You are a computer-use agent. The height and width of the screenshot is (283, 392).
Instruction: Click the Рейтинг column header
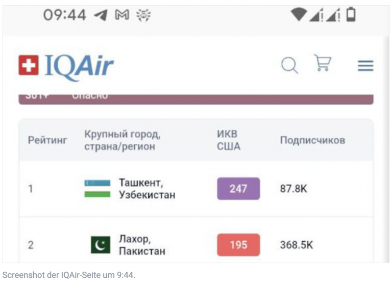47,140
